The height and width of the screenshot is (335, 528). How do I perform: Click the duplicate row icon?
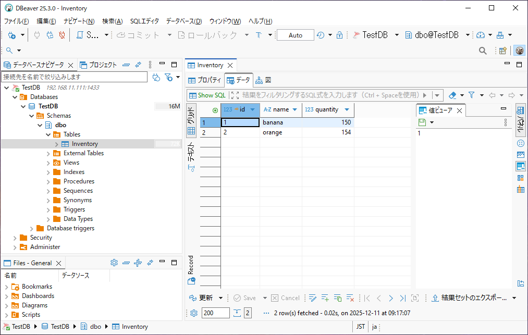point(338,298)
